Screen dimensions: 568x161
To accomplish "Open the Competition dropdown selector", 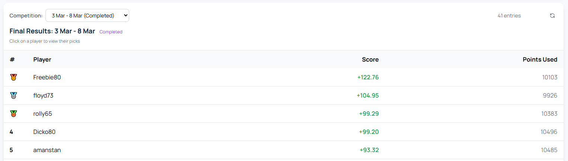I will [x=87, y=16].
